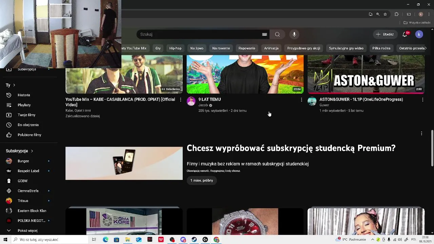This screenshot has height=244, width=434.
Task: Click the 1 mies. próbny button
Action: (x=202, y=181)
